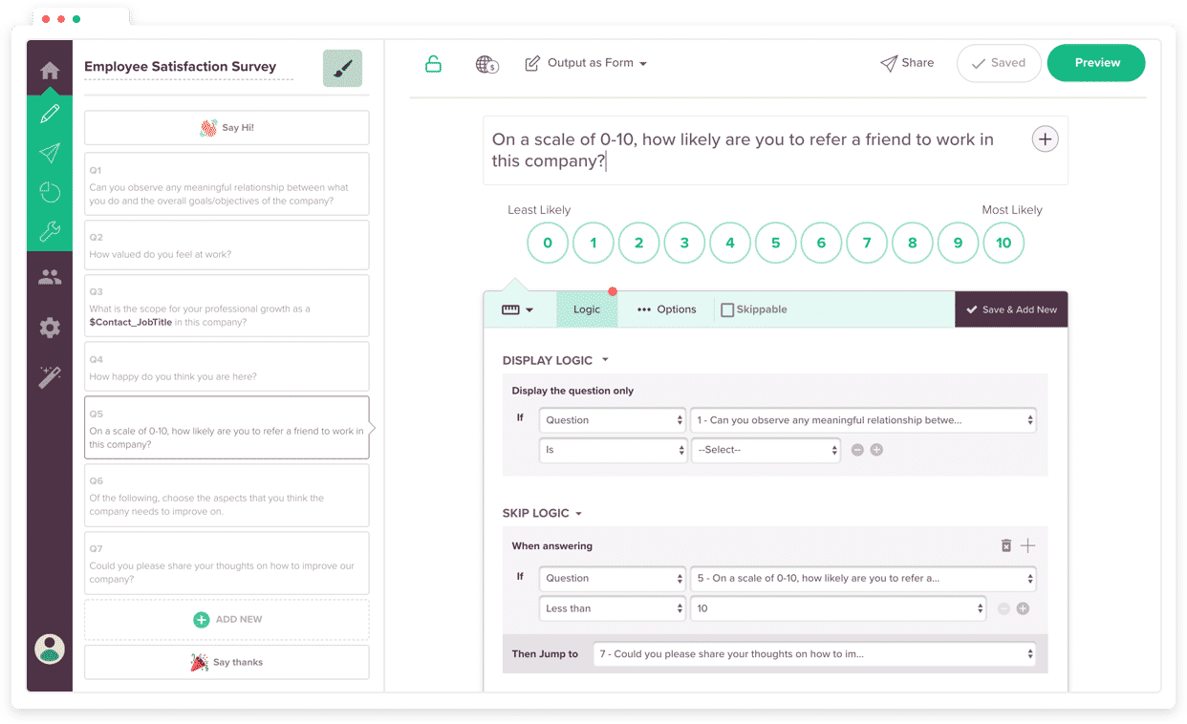Select Q3 professional growth question

tap(227, 306)
